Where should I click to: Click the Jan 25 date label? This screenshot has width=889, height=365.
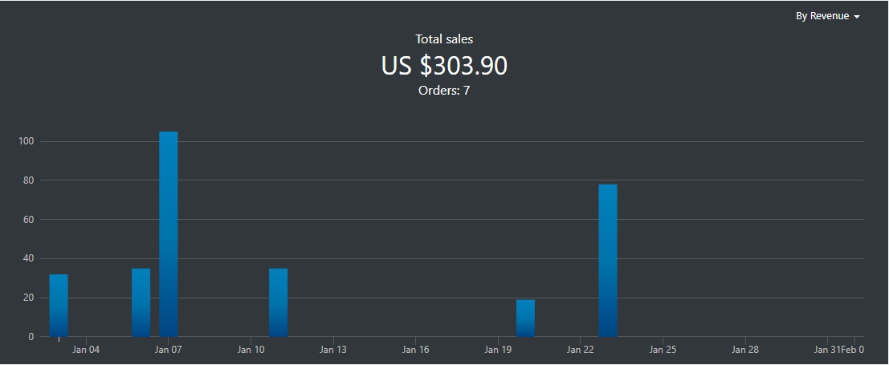click(663, 350)
